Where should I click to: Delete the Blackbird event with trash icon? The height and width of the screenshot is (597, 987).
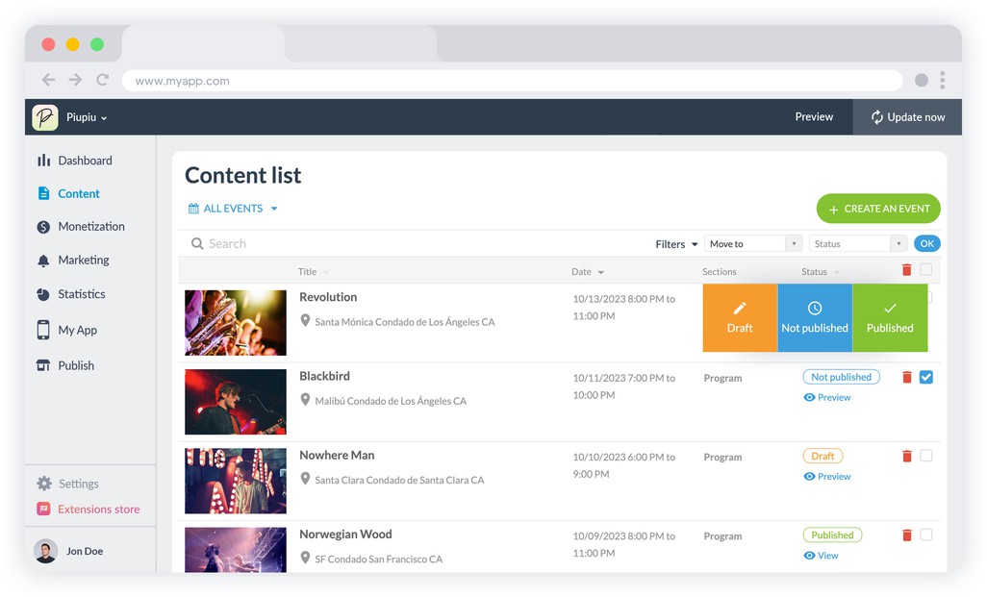point(906,378)
